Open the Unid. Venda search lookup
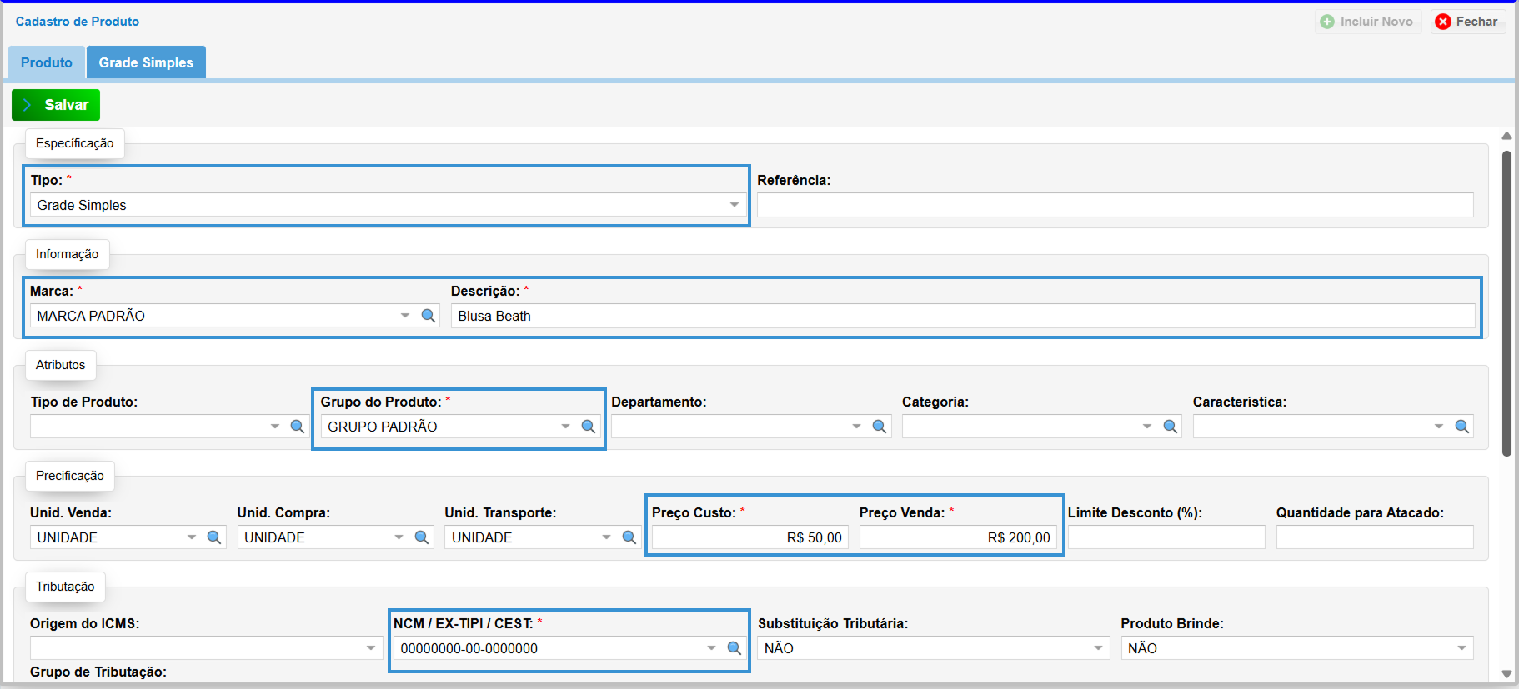 (214, 537)
